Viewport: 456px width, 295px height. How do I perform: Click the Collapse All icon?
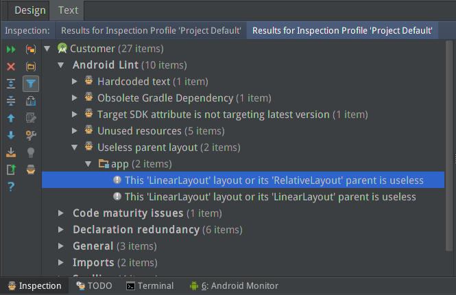tap(11, 101)
